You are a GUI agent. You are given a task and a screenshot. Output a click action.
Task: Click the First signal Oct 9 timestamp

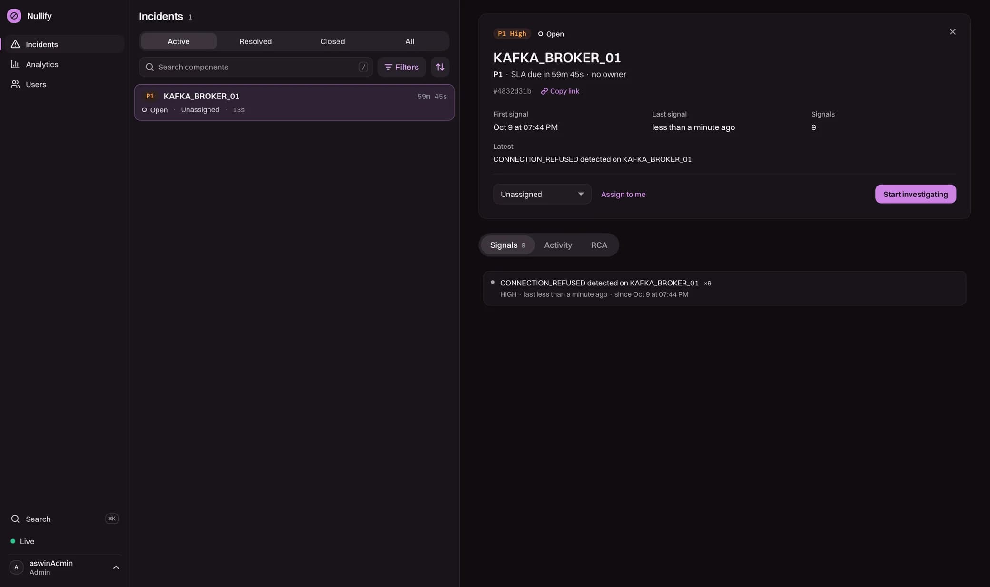click(x=525, y=127)
